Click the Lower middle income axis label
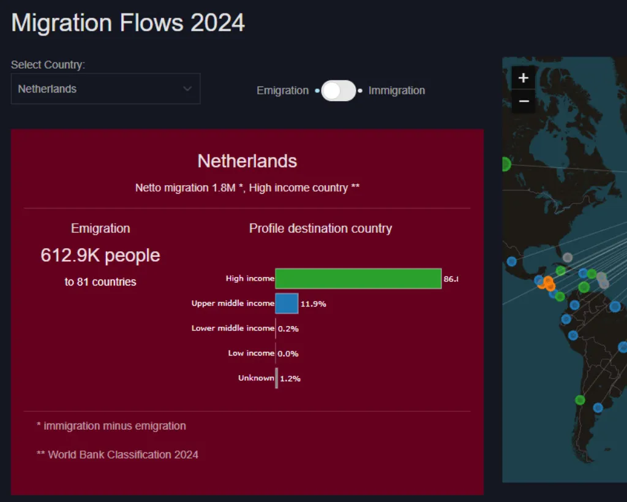Image resolution: width=627 pixels, height=502 pixels. point(233,329)
